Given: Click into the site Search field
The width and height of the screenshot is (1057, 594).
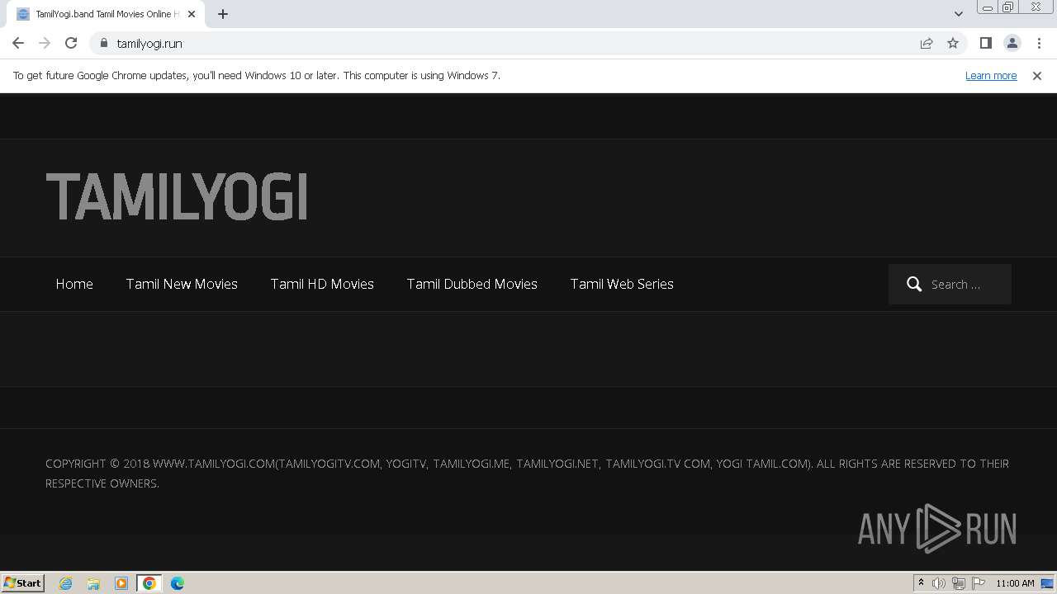Looking at the screenshot, I should [x=950, y=284].
